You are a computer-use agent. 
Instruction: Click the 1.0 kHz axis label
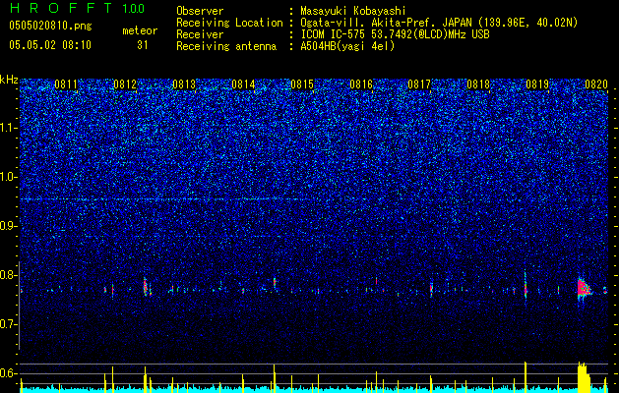pos(9,177)
